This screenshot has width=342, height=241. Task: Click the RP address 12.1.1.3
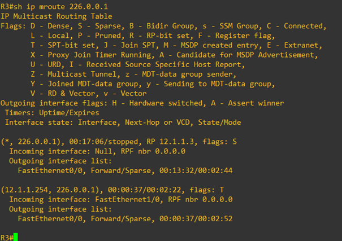click(176, 142)
